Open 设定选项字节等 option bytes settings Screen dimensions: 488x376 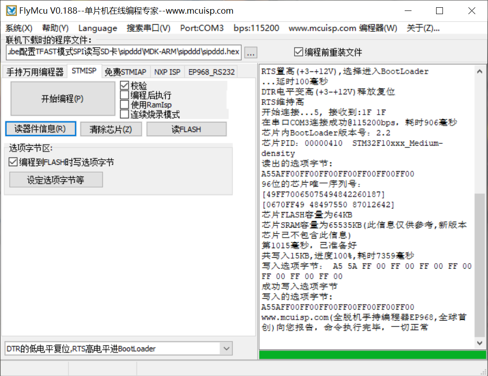click(x=56, y=179)
